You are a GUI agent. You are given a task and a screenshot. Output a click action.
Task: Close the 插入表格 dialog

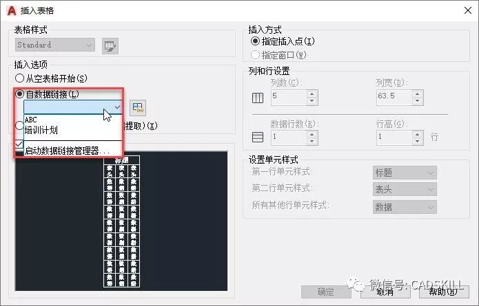[468, 10]
